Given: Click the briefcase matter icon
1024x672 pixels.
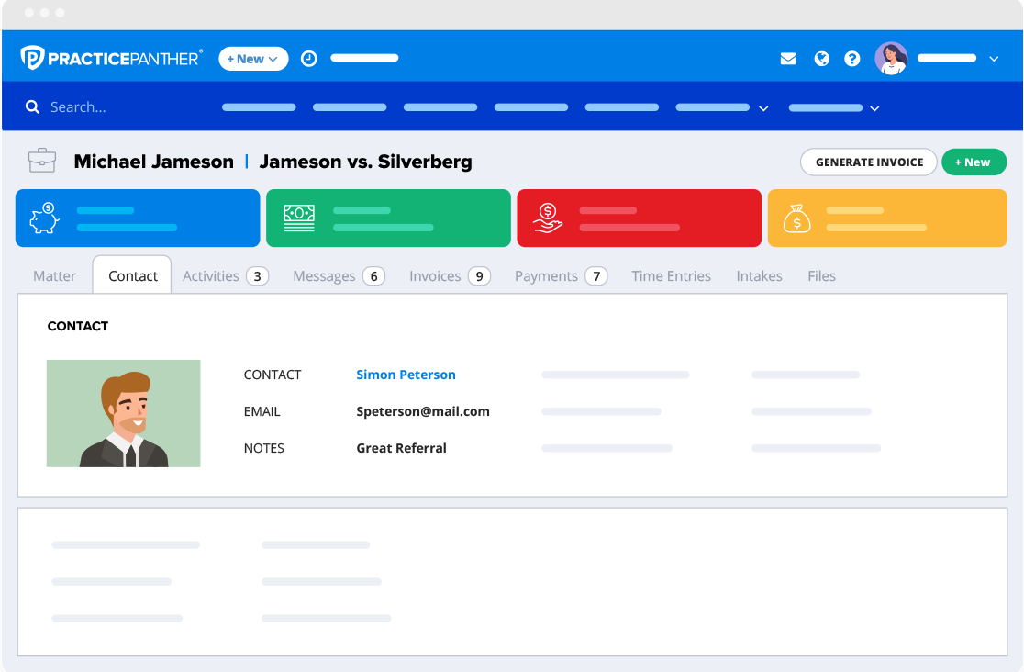Looking at the screenshot, I should click(x=42, y=161).
